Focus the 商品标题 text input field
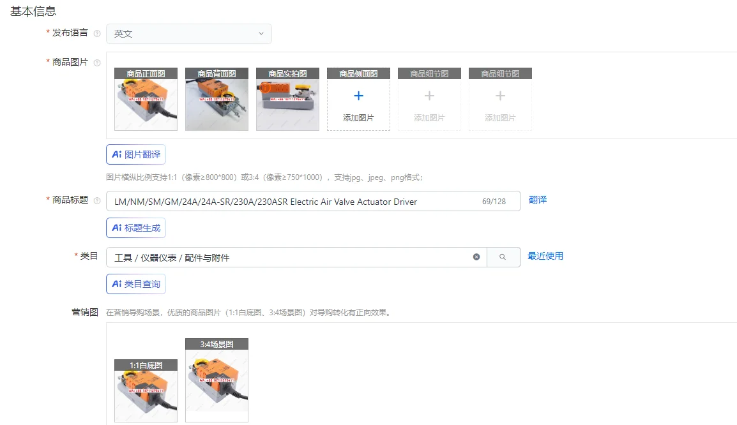 click(x=313, y=201)
